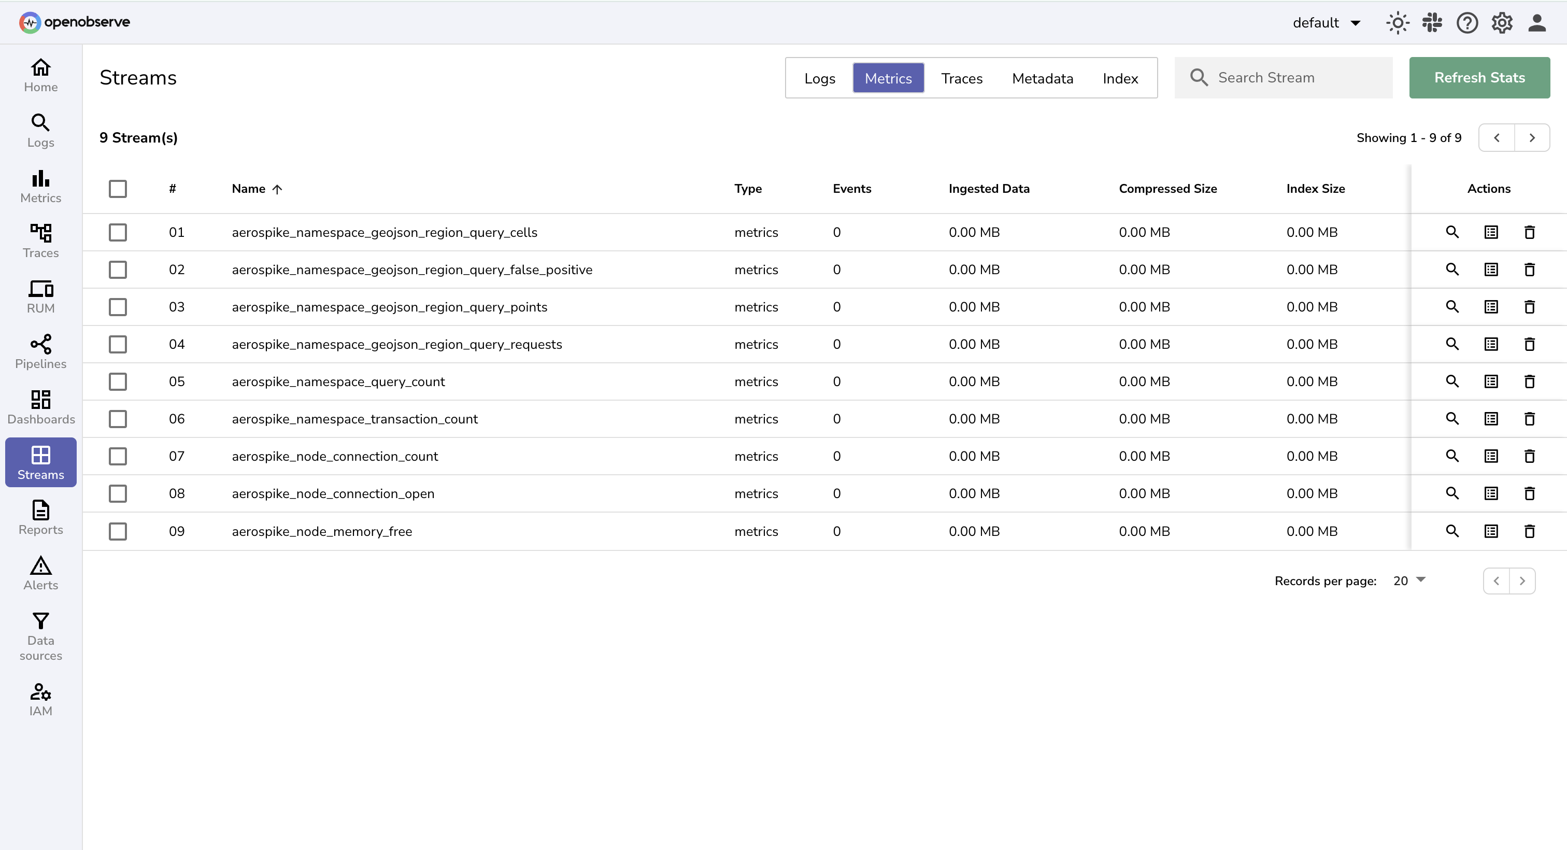Open the Traces section in the sidebar
1567x850 pixels.
pyautogui.click(x=40, y=241)
